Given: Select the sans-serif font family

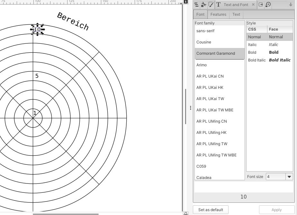Looking at the screenshot, I should (220, 31).
